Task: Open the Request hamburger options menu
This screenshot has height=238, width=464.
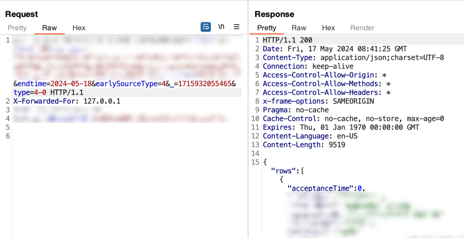Action: pyautogui.click(x=237, y=27)
